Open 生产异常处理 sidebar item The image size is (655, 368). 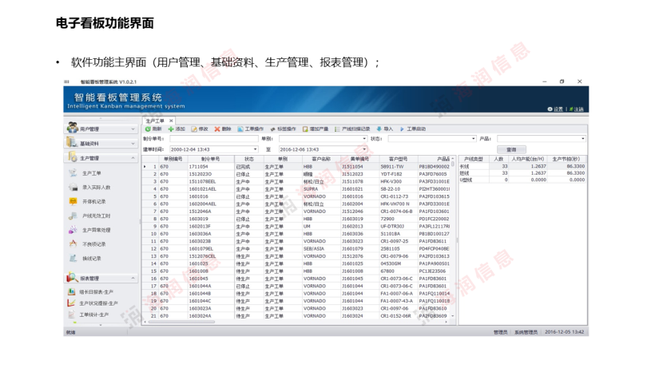pyautogui.click(x=96, y=230)
